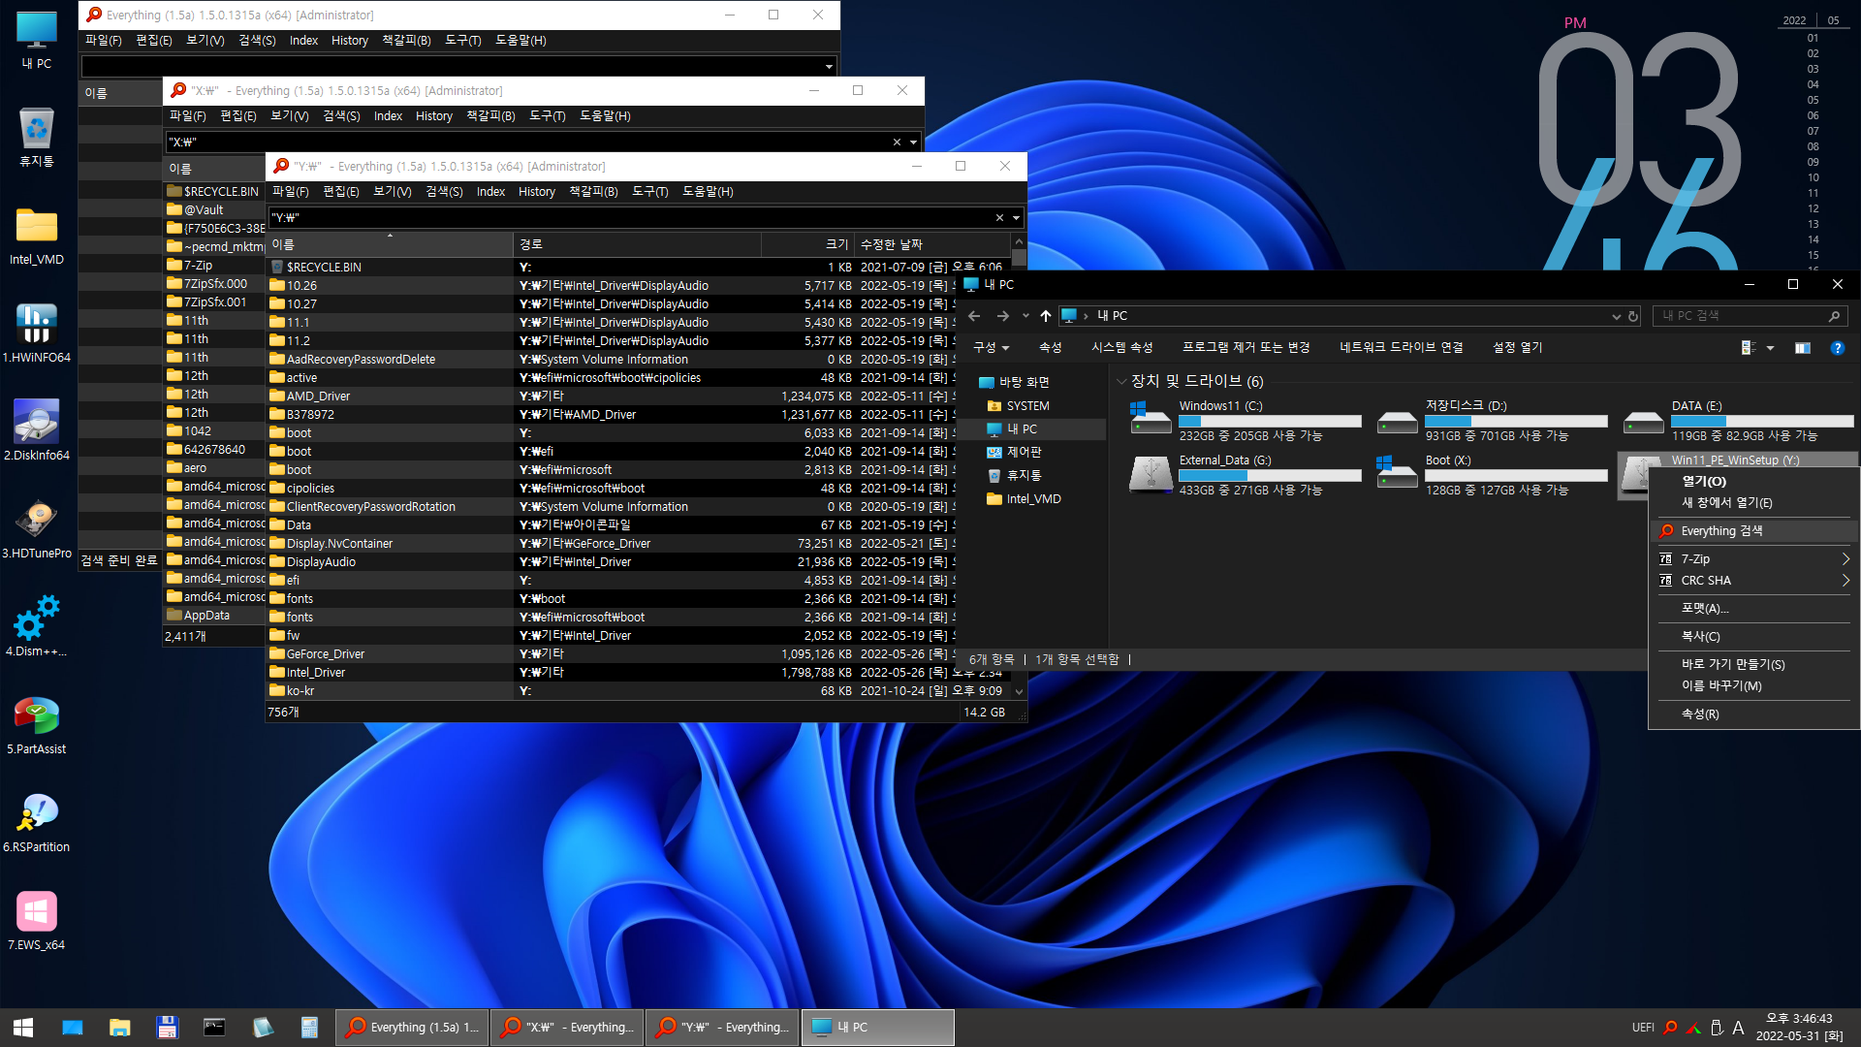
Task: Open the Index menu in the Y:\ window
Action: [490, 192]
